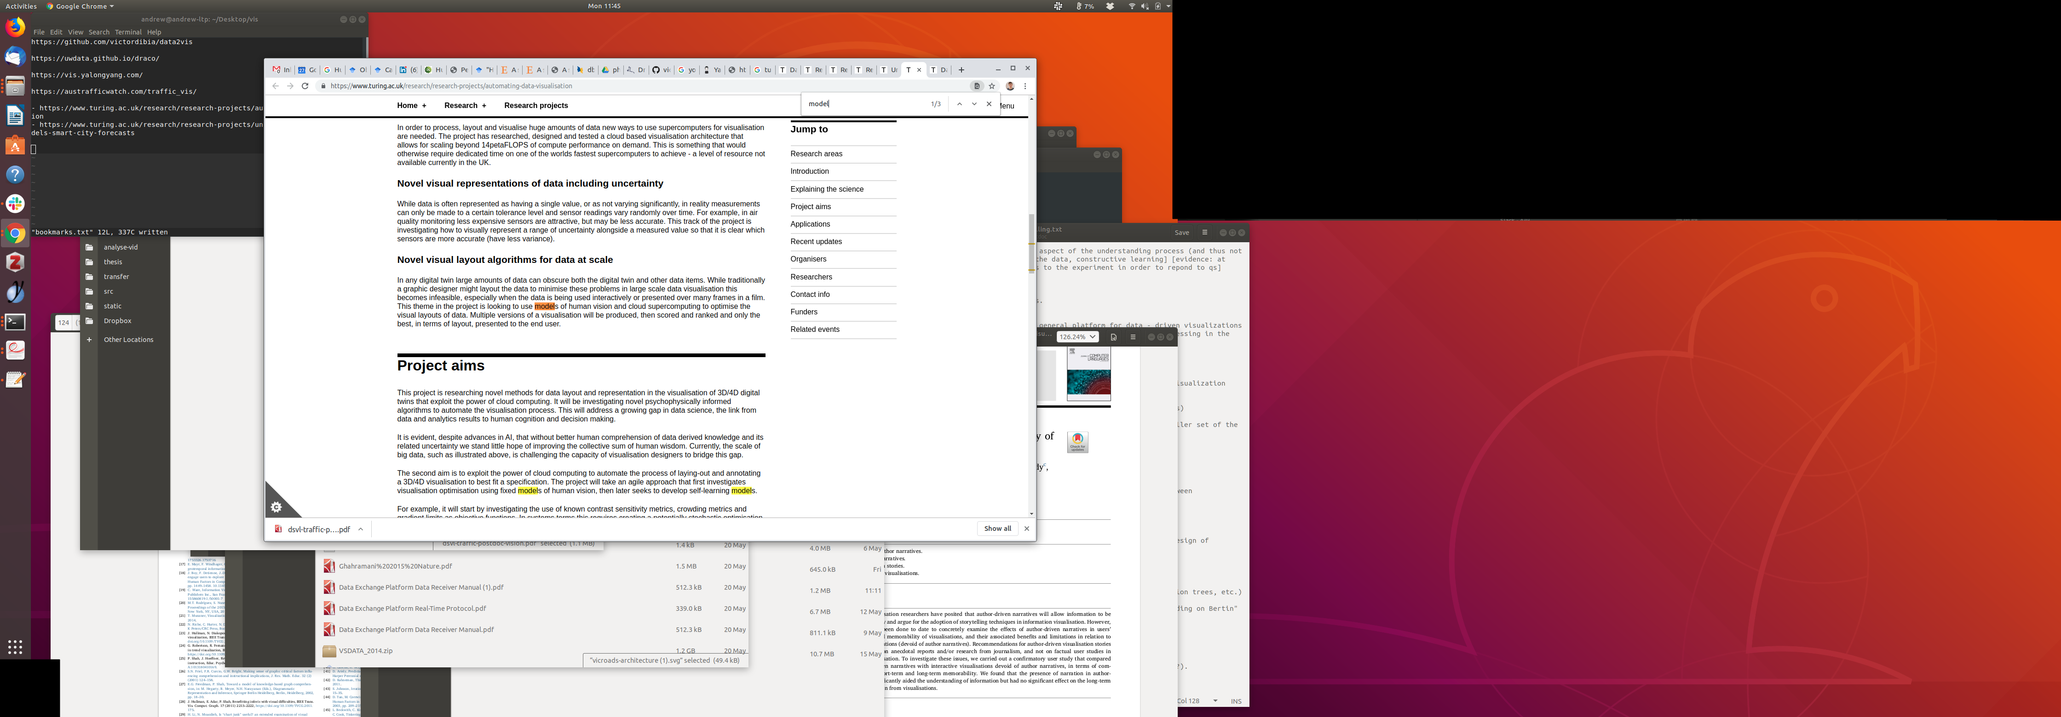Viewport: 2061px width, 717px height.
Task: Open the Dropbox folder in sidebar
Action: click(x=118, y=321)
